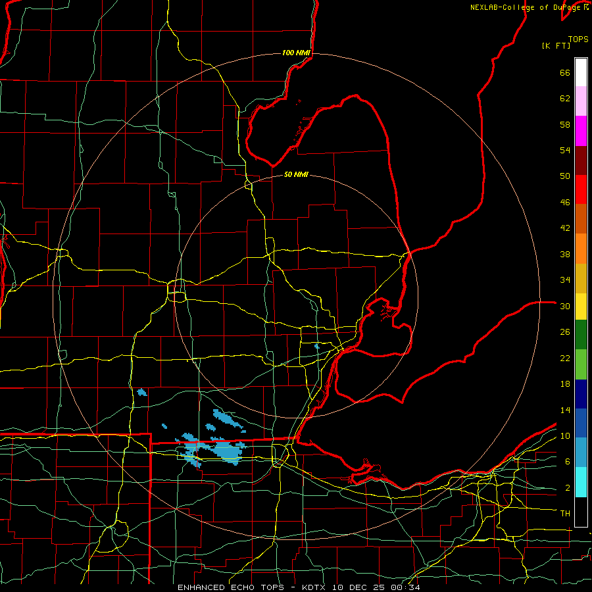Click the magenta legend swatch

pyautogui.click(x=581, y=131)
